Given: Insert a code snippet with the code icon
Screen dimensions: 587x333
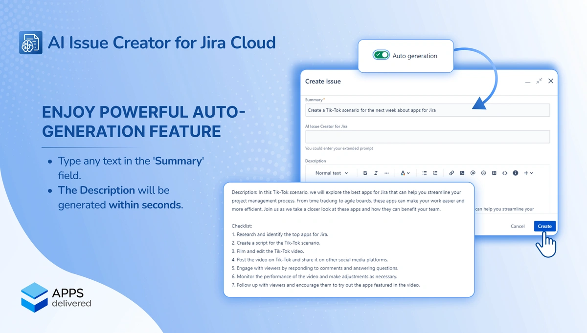Looking at the screenshot, I should tap(505, 173).
